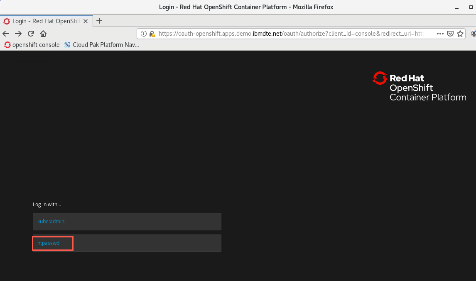Click the Red Hat OpenShift logo
476x281 pixels.
(x=420, y=86)
